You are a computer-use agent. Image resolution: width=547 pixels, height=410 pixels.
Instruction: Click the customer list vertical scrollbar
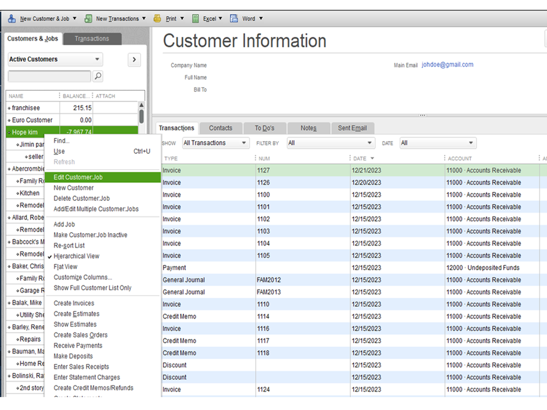[141, 116]
